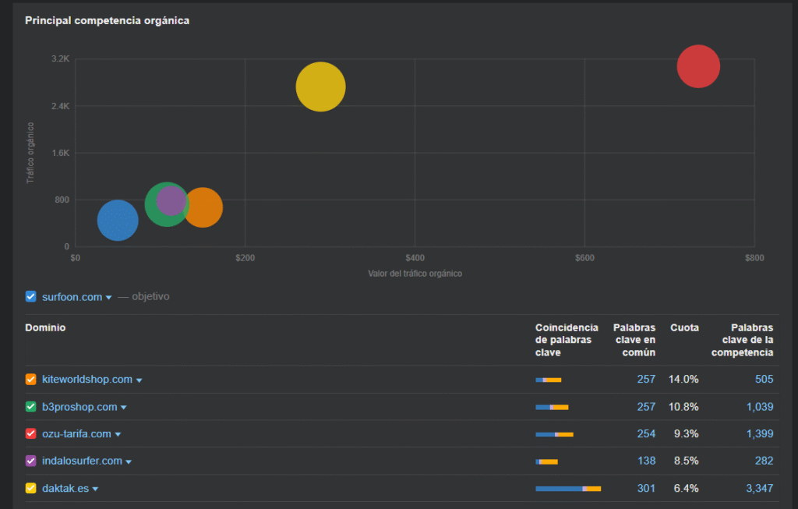Click the ozu-tarifa.com keyword overlap bar
The height and width of the screenshot is (509, 798).
pyautogui.click(x=554, y=434)
